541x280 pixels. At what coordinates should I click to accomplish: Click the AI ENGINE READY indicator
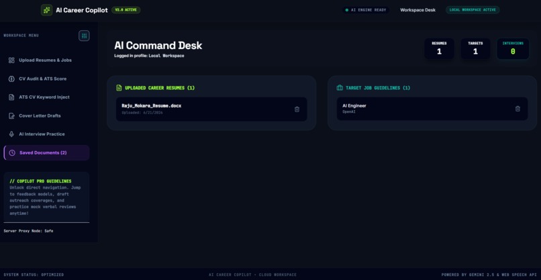[366, 10]
